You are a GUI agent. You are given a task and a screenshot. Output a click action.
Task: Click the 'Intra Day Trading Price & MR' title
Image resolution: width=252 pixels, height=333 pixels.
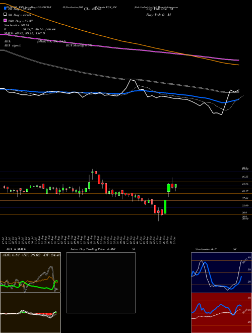click(93, 249)
